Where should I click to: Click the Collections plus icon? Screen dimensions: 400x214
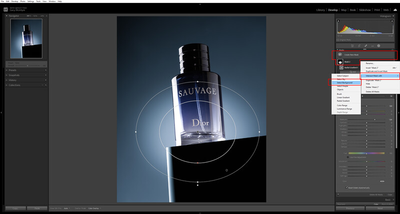(x=45, y=85)
